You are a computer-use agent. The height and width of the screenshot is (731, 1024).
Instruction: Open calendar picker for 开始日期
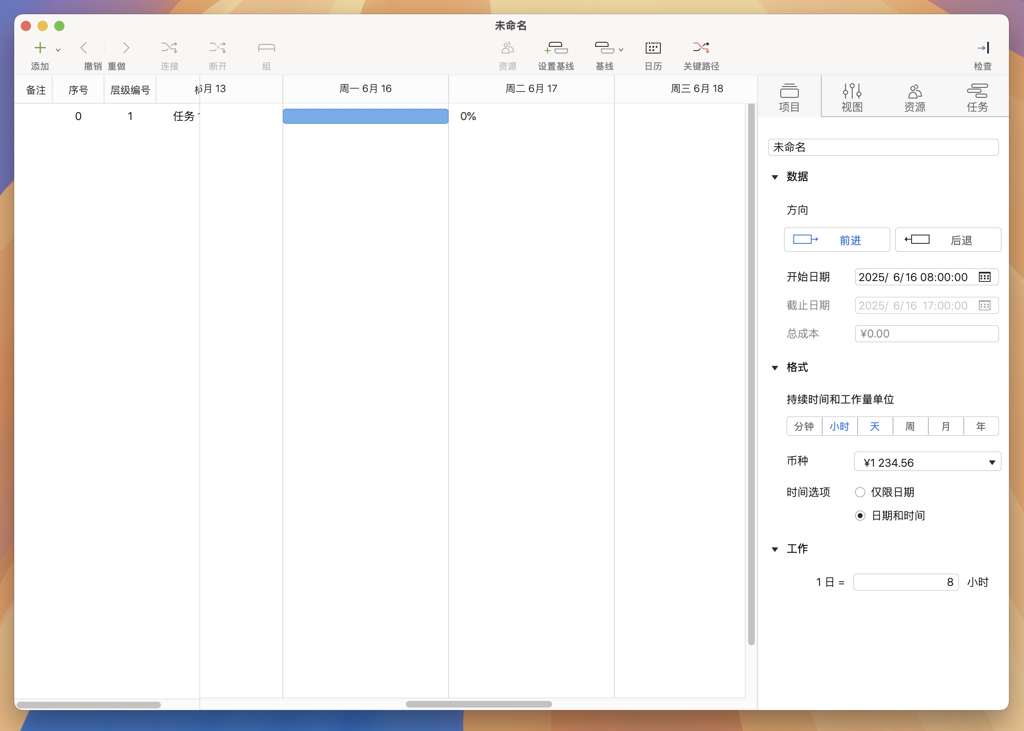coord(984,277)
